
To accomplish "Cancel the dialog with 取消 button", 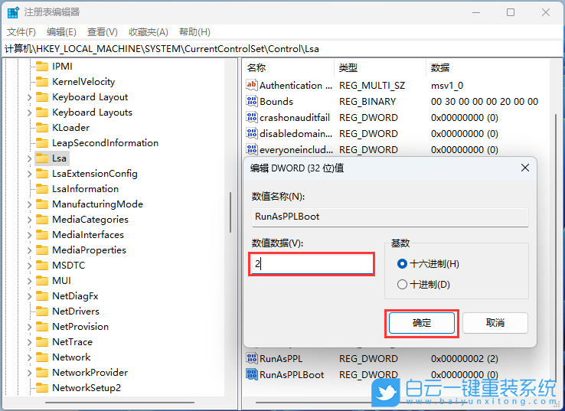I will click(x=495, y=323).
